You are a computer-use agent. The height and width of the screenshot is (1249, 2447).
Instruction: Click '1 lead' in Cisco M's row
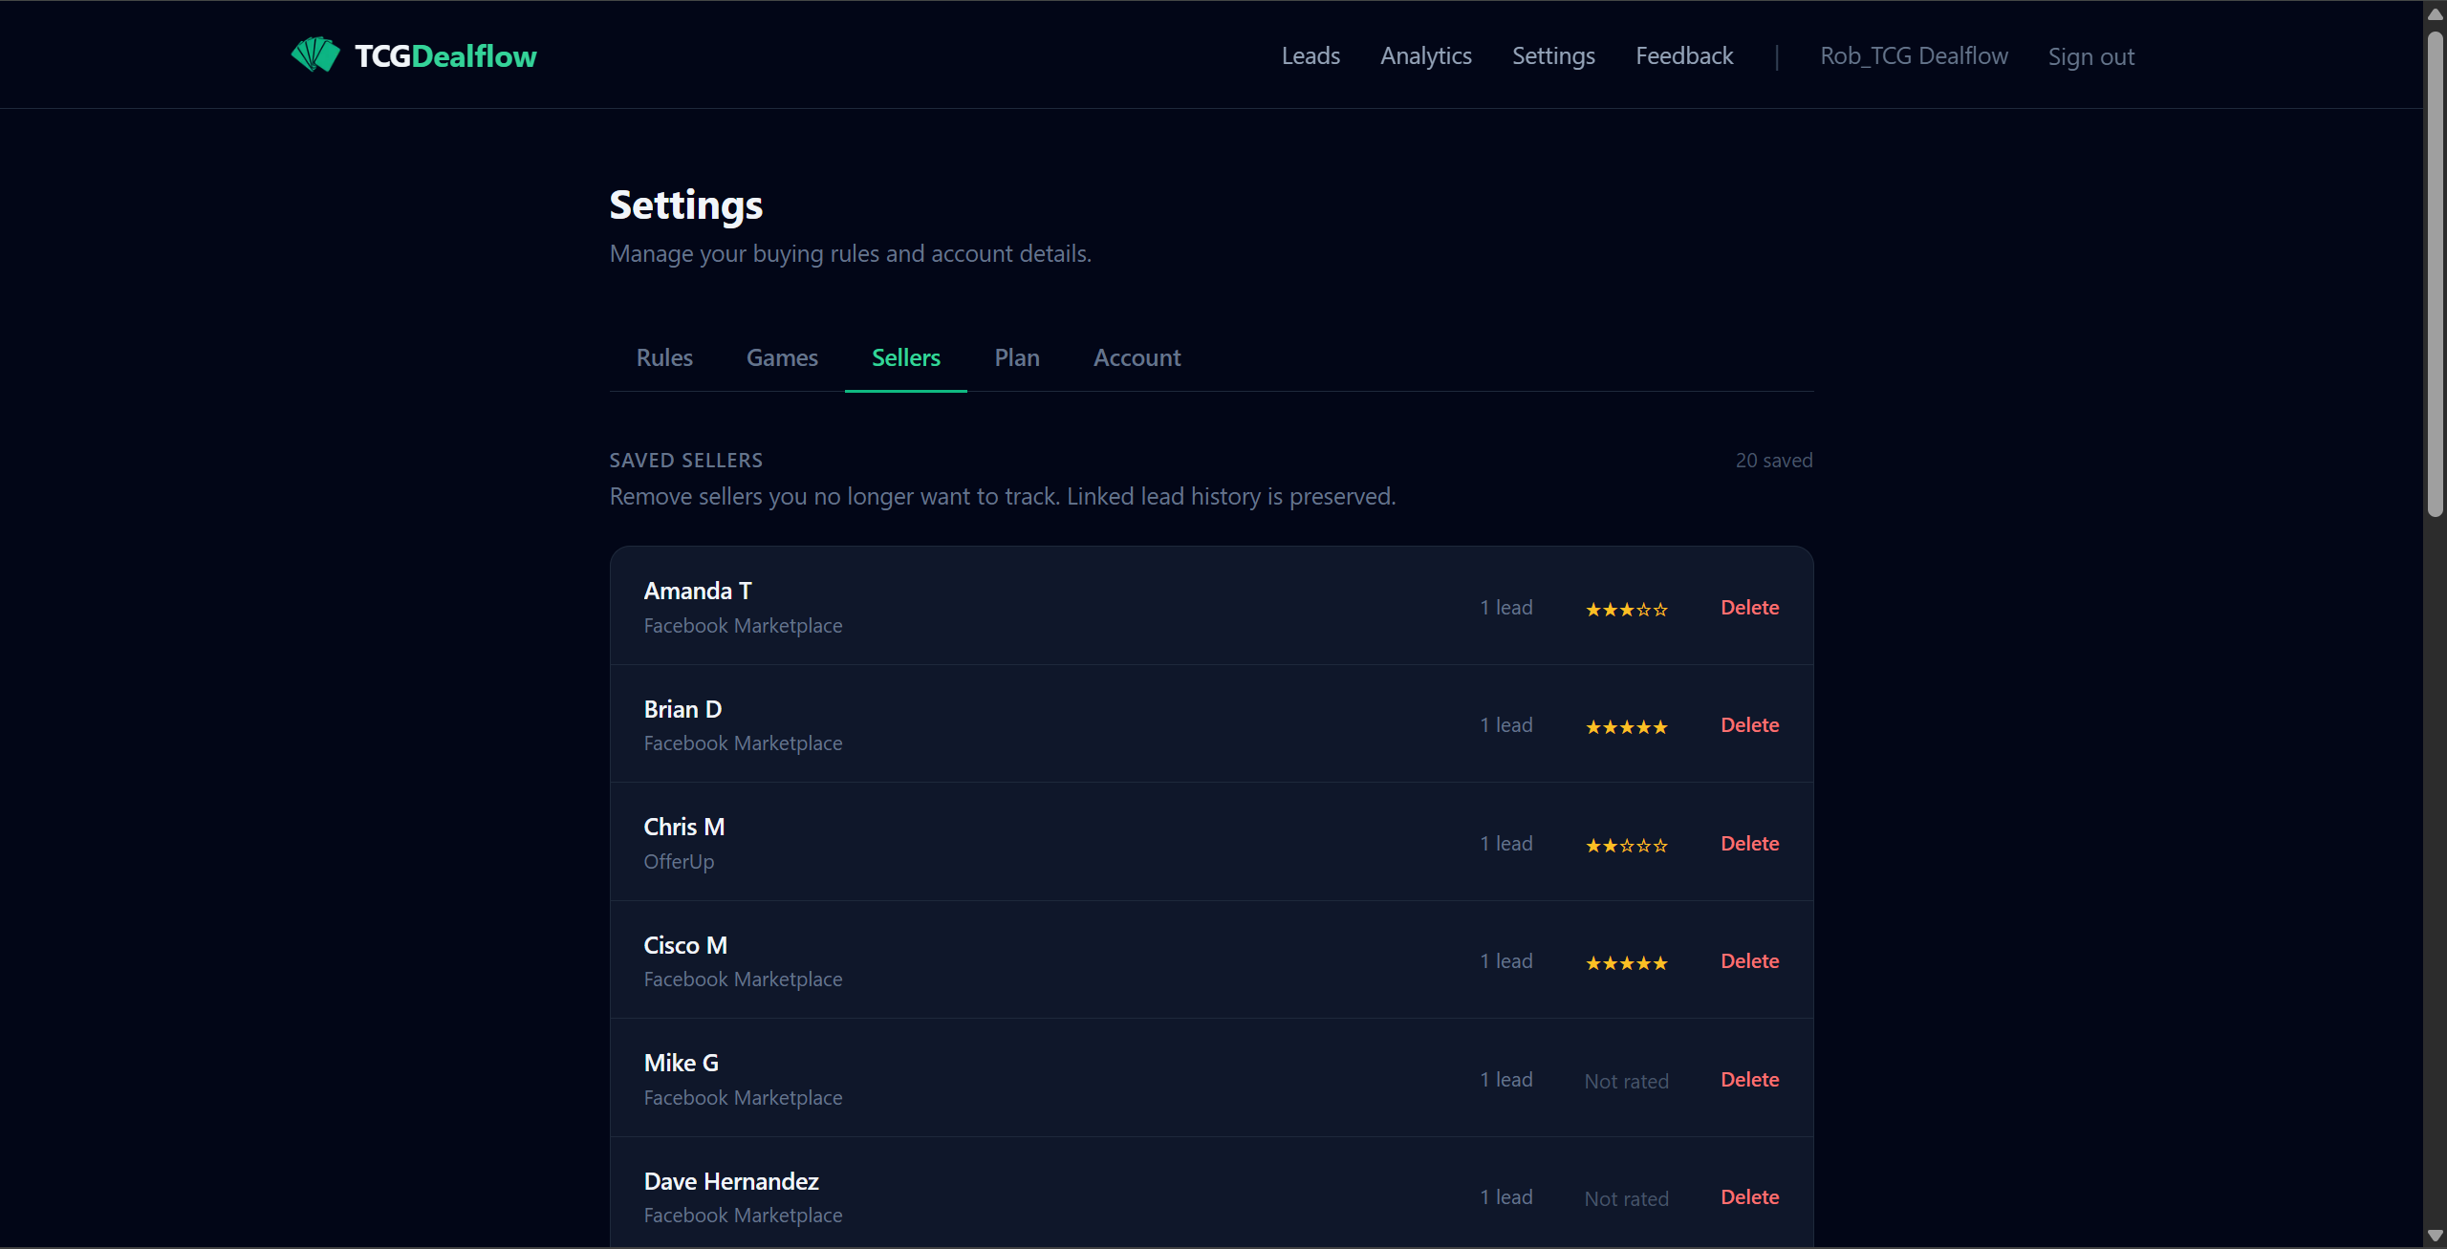1505,961
